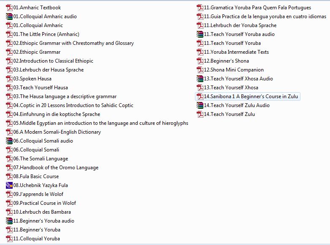
Task: Click the PDF icon beside 12.Beginner's Shona
Action: (x=200, y=61)
